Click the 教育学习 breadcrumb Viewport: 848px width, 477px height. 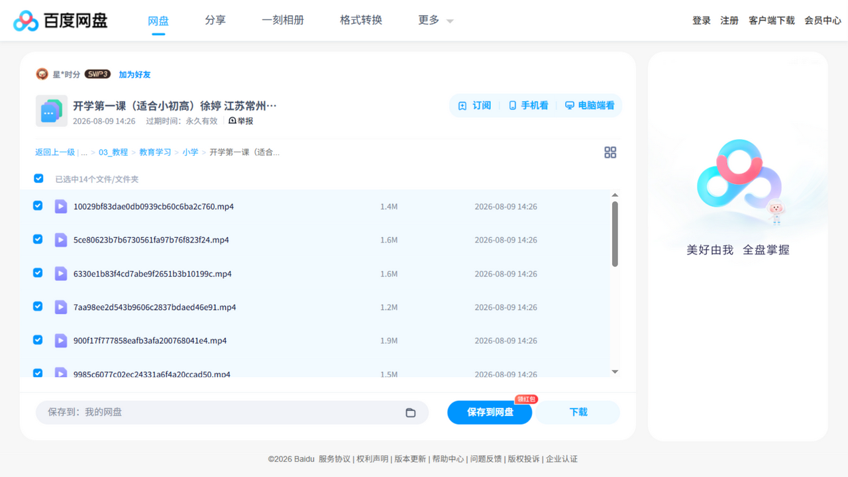[155, 152]
